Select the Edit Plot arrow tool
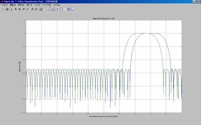 [x=16, y=9]
